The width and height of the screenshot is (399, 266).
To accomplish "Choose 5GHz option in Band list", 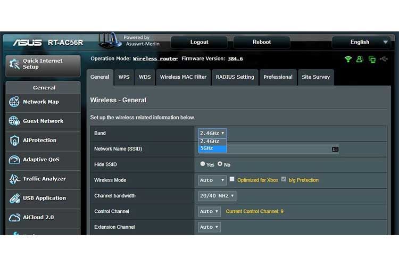I will (212, 148).
